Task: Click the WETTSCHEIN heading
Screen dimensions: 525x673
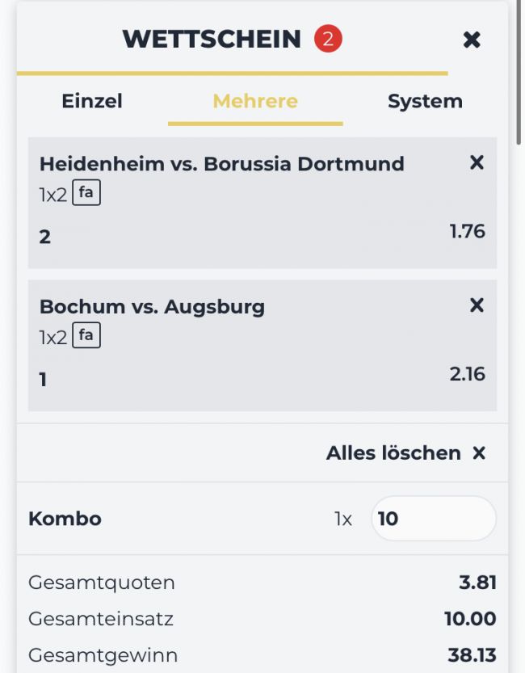Action: (212, 39)
